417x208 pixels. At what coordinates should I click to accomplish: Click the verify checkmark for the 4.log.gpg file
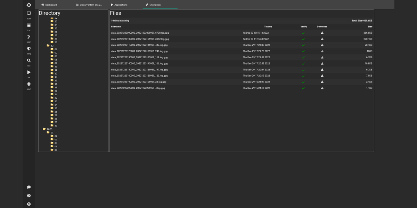tap(303, 88)
